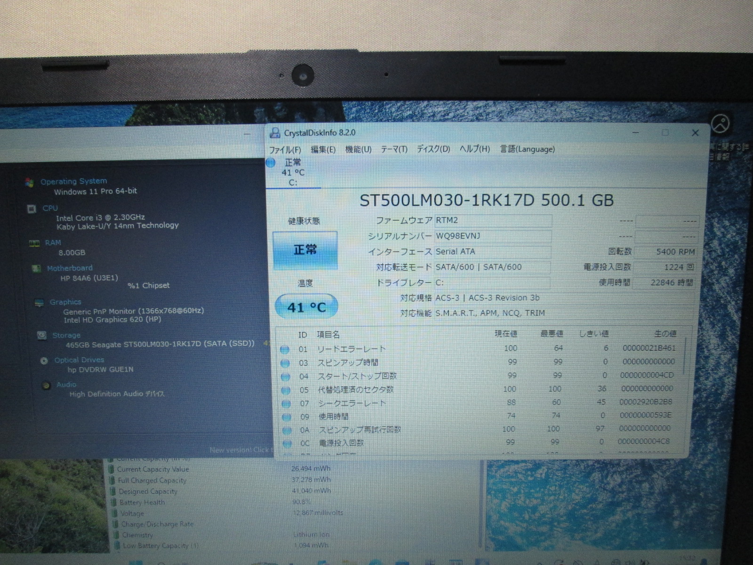Open the ファイル(F) menu
This screenshot has width=753, height=565.
[x=285, y=150]
